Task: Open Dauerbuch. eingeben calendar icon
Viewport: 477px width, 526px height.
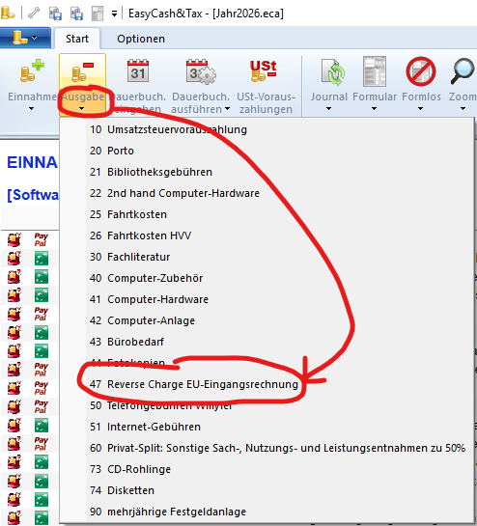Action: (138, 71)
